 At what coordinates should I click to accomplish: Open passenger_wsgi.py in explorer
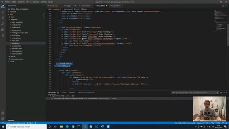(17, 59)
